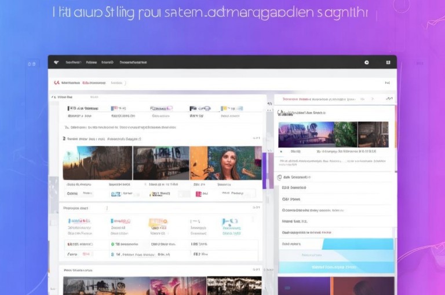This screenshot has height=295, width=445.
Task: Open the black-and-white thumbnail in bottom gallery
Action: point(234,286)
